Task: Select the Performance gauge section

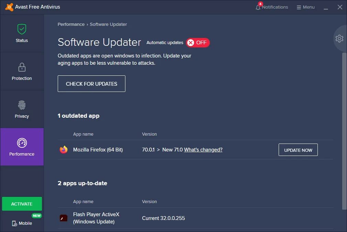Action: [22, 147]
